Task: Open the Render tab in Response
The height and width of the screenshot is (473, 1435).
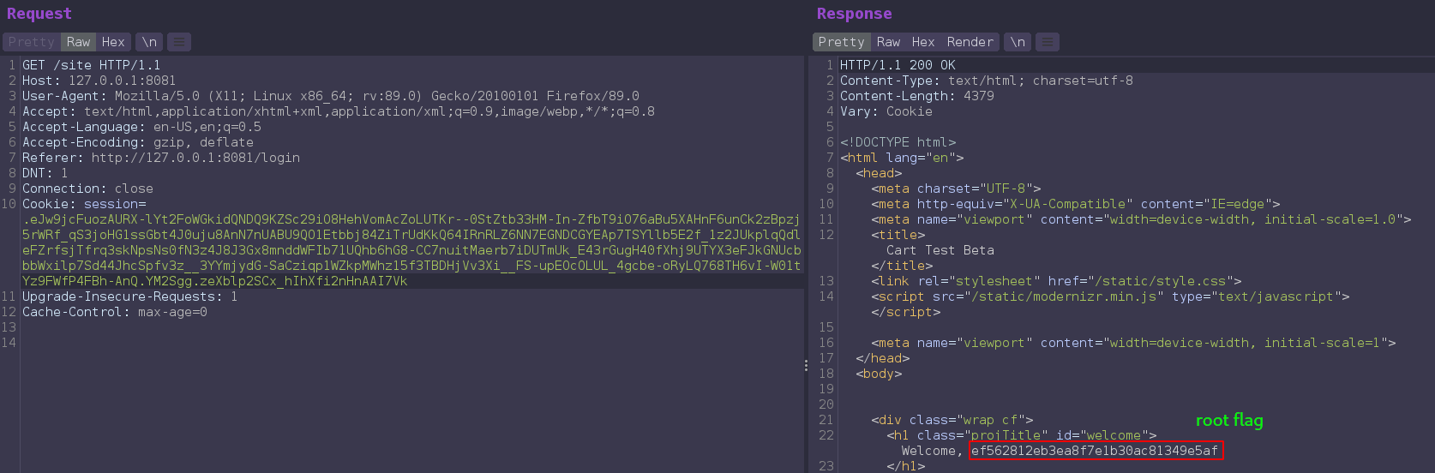Action: click(x=970, y=42)
